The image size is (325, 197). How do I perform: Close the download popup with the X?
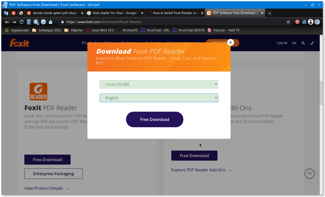[230, 42]
